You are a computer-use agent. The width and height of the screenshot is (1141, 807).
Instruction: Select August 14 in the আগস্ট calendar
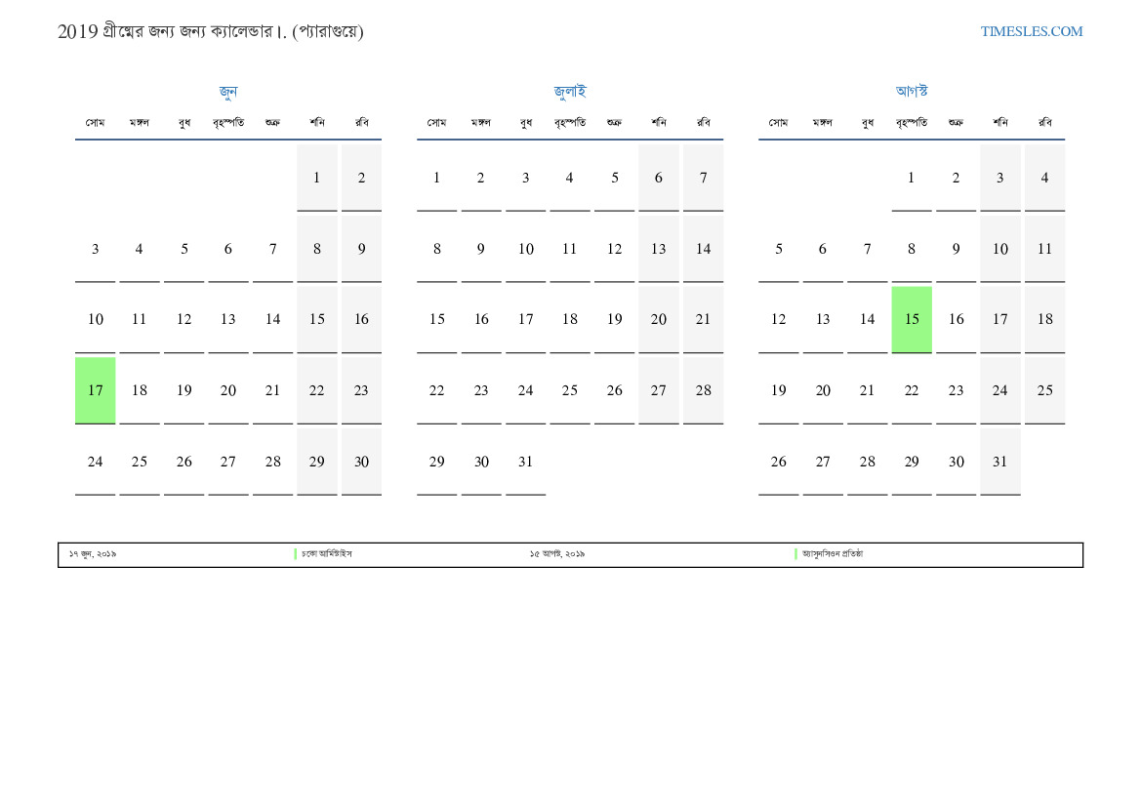(868, 319)
